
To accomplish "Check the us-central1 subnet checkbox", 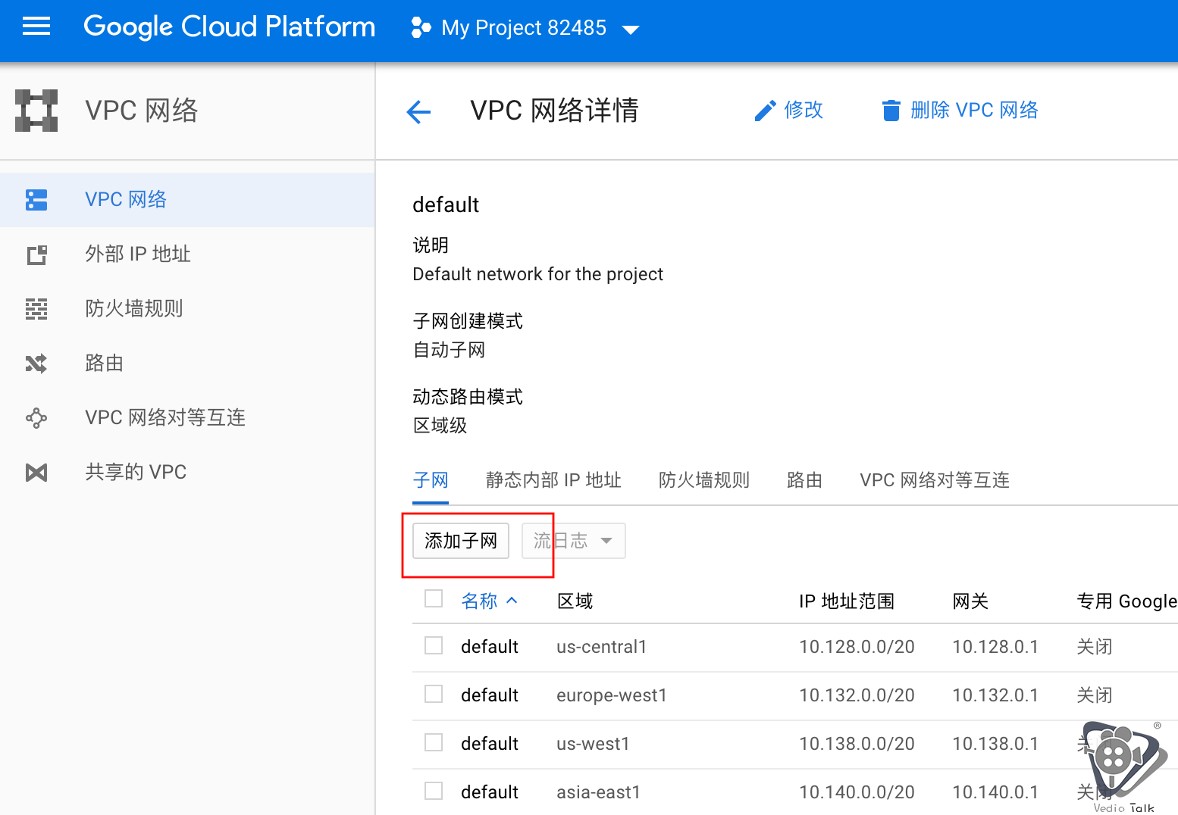I will tap(434, 645).
